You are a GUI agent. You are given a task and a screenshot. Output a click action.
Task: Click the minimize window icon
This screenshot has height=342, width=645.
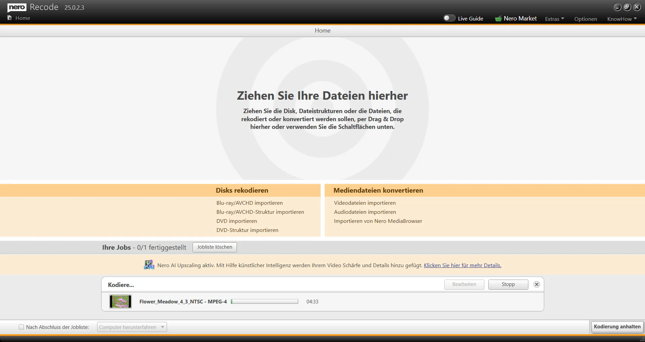617,7
